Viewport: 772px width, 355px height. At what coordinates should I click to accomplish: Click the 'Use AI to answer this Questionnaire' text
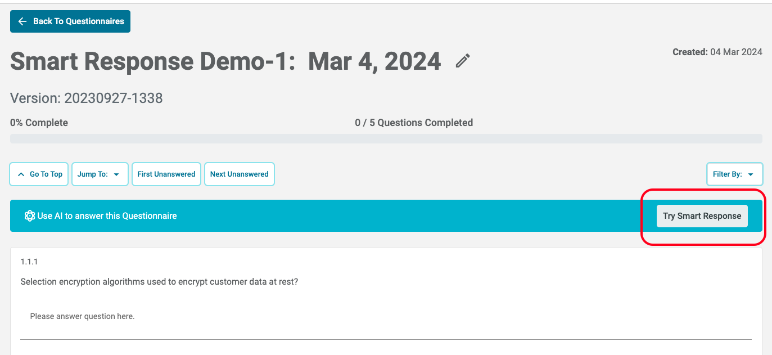click(x=107, y=216)
